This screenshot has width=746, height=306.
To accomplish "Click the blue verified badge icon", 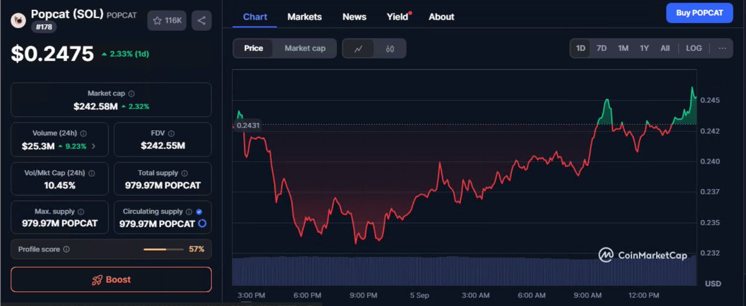I will [x=199, y=212].
